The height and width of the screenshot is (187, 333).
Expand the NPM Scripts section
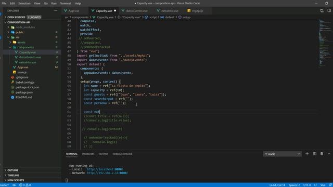point(16,180)
